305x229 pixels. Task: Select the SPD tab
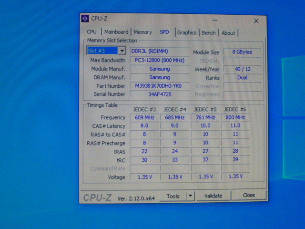(164, 32)
